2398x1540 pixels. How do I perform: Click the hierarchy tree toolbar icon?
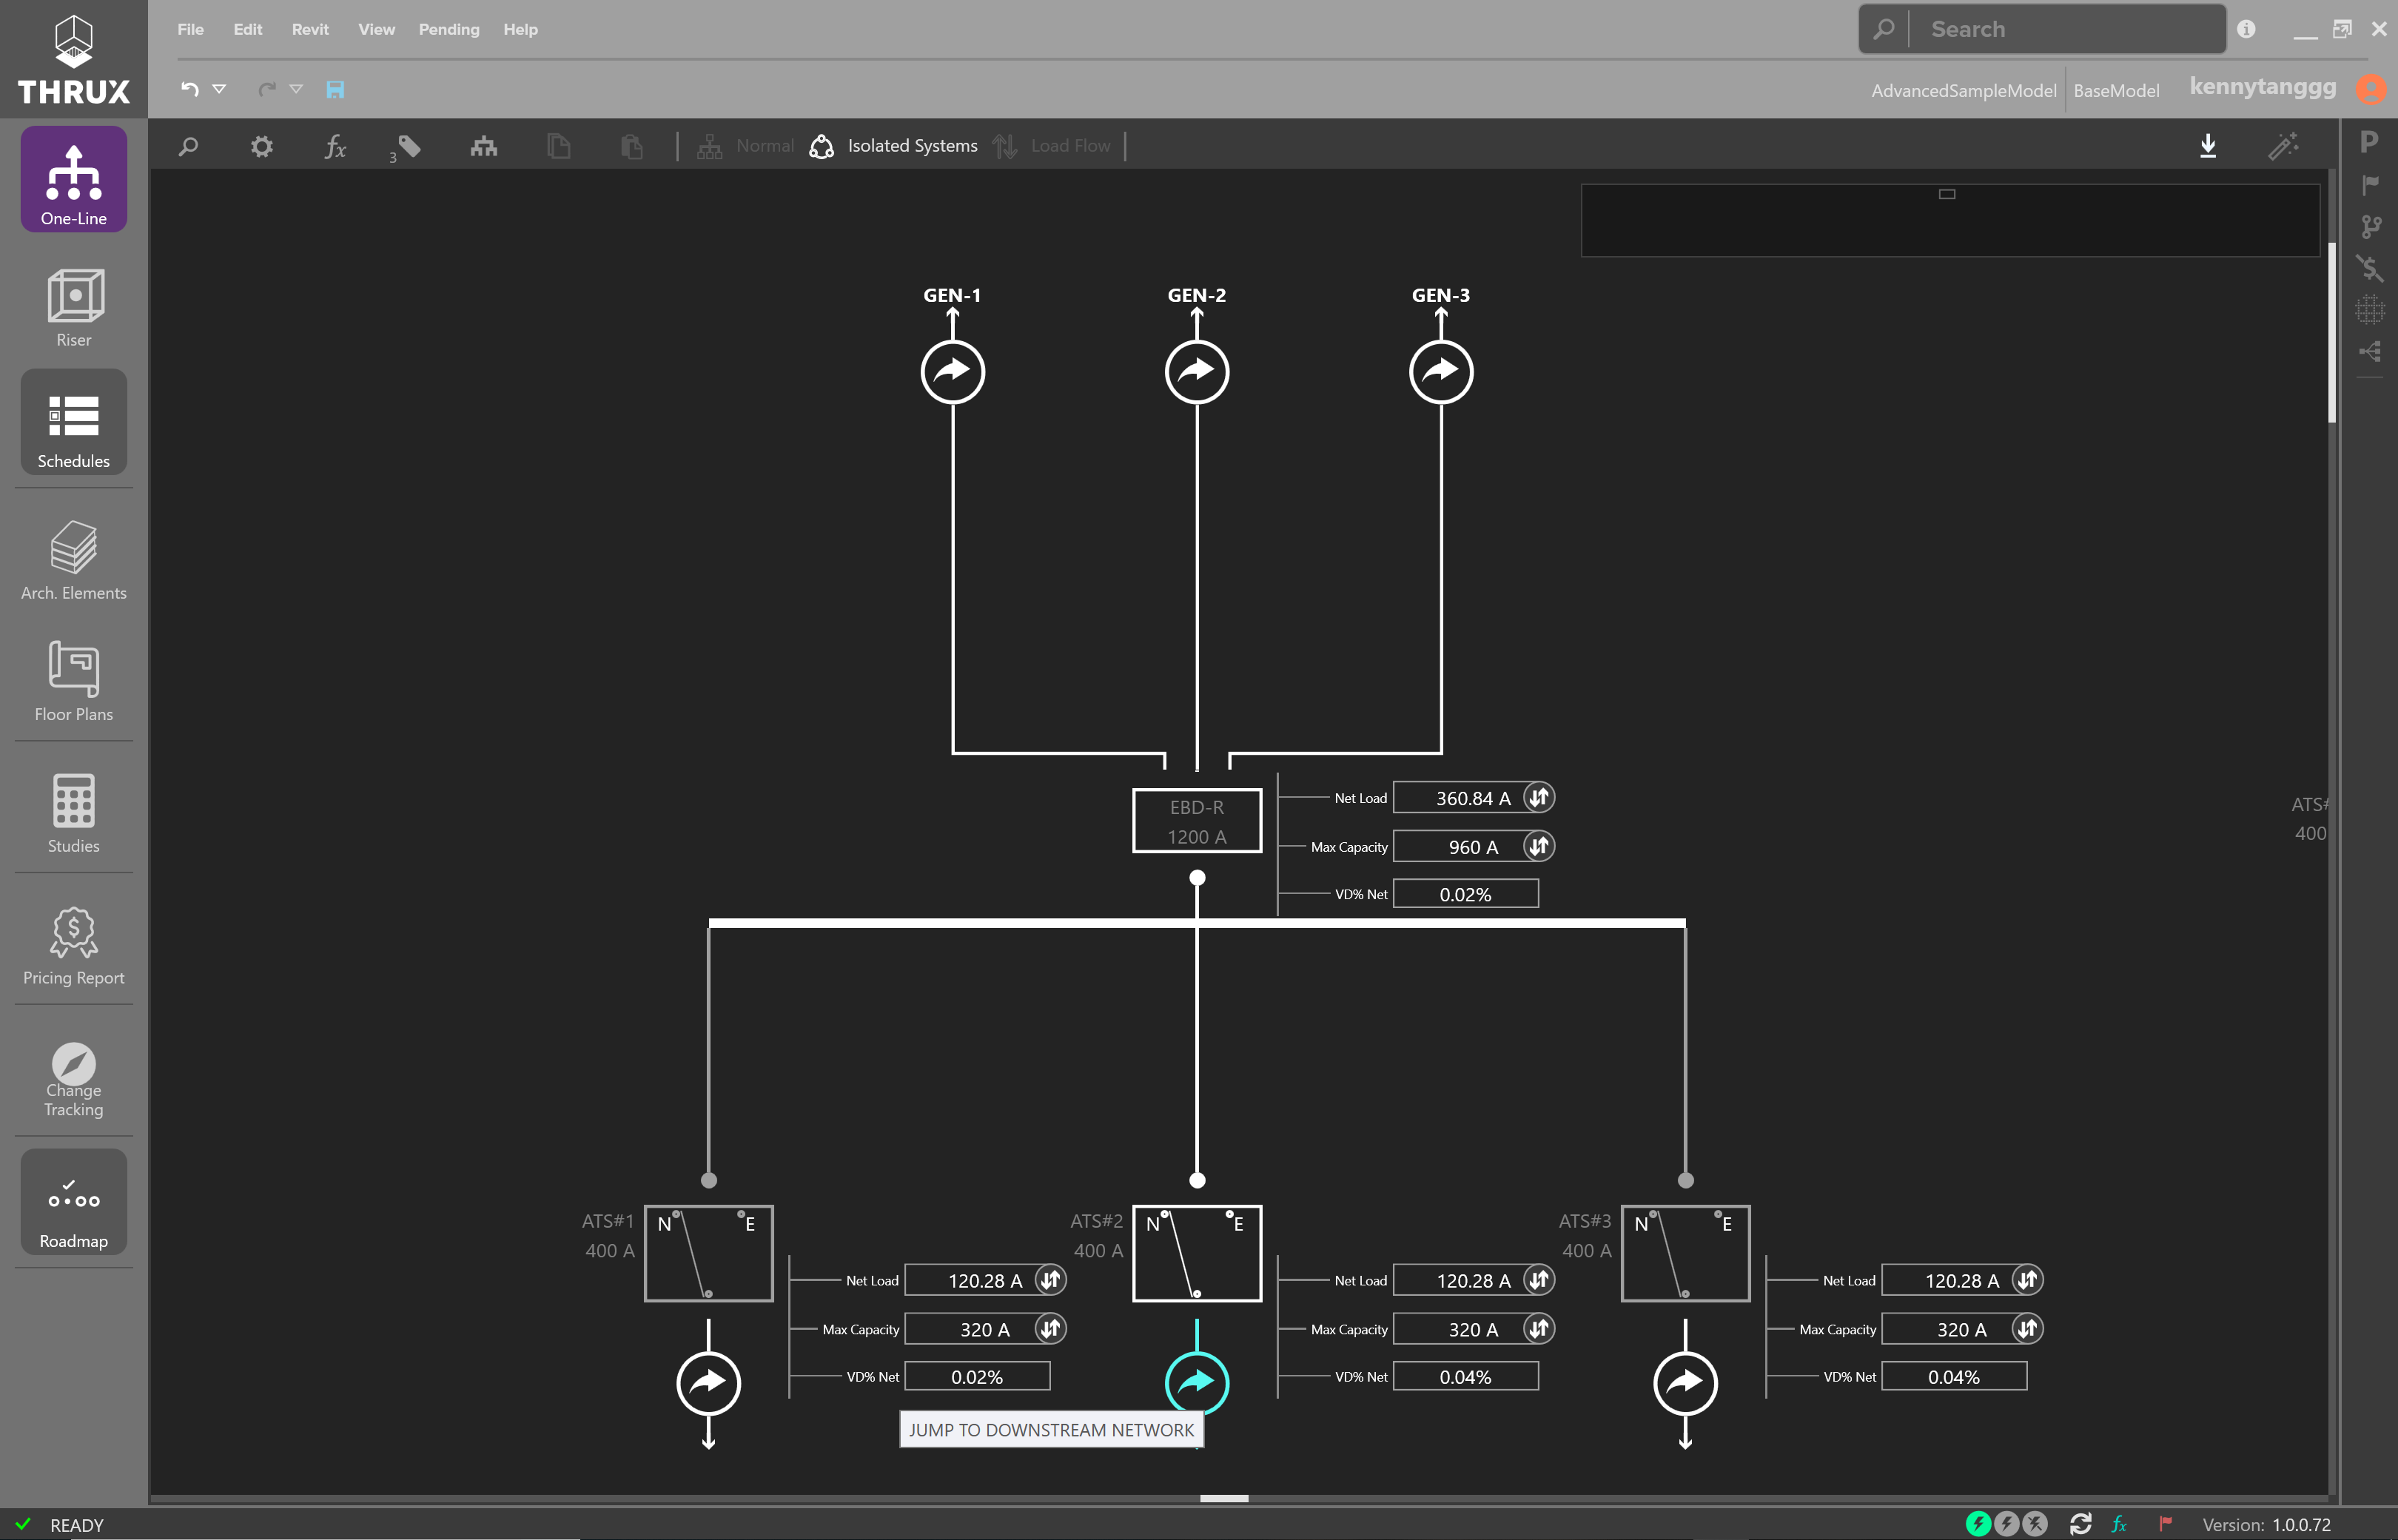coord(484,146)
